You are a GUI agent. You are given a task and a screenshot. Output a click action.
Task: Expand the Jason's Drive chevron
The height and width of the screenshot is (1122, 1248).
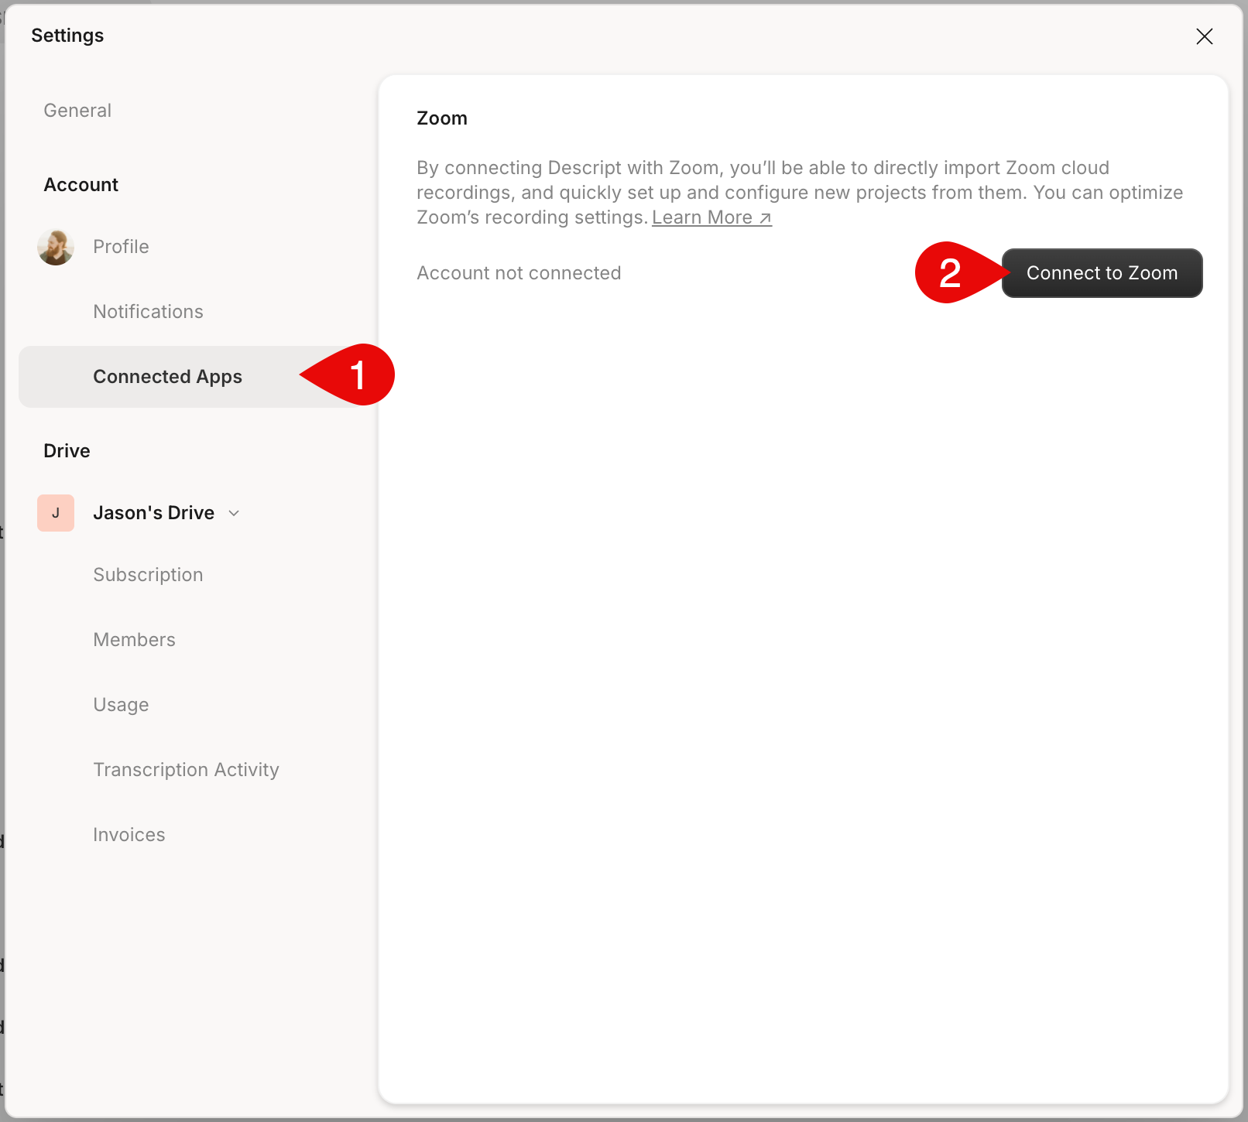[x=234, y=513]
